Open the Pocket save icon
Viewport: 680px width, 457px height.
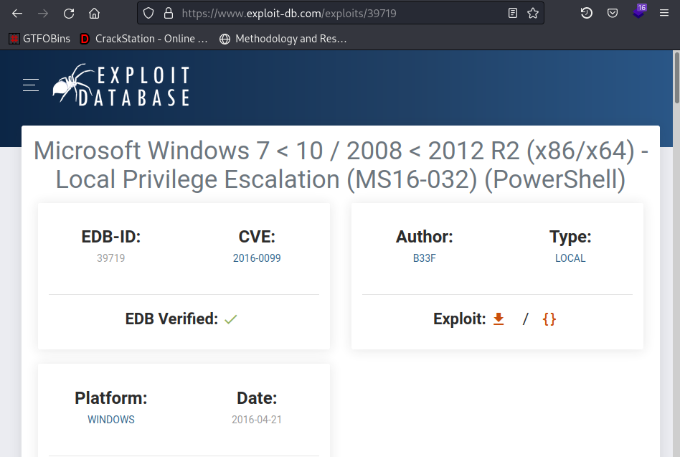point(613,14)
